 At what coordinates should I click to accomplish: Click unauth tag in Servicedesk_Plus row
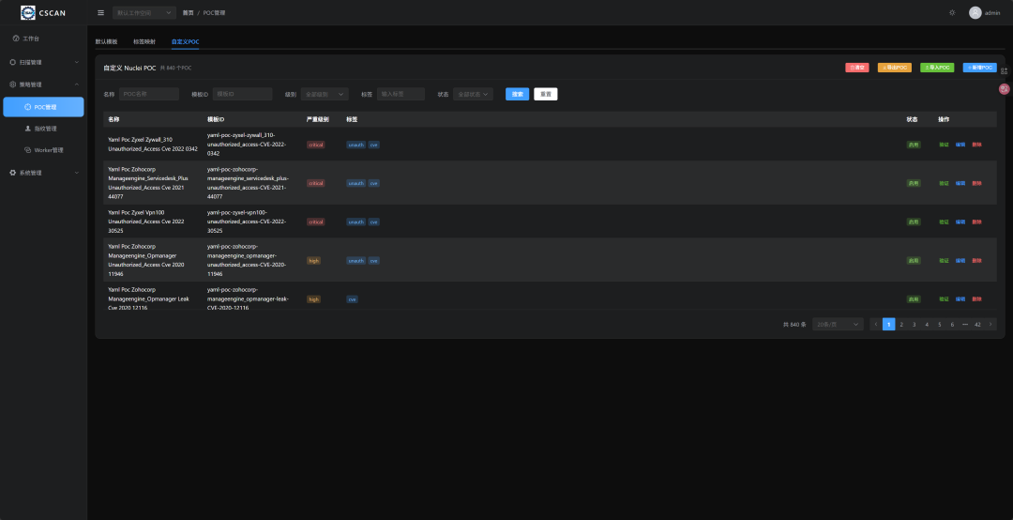click(356, 183)
